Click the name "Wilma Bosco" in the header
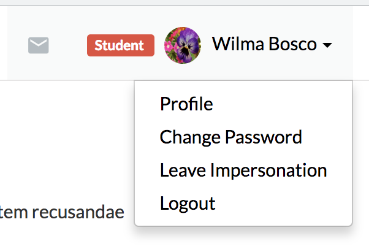The image size is (369, 249). click(264, 44)
